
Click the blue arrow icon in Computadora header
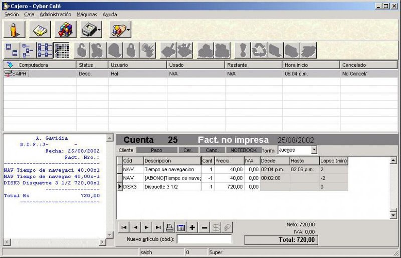point(10,65)
